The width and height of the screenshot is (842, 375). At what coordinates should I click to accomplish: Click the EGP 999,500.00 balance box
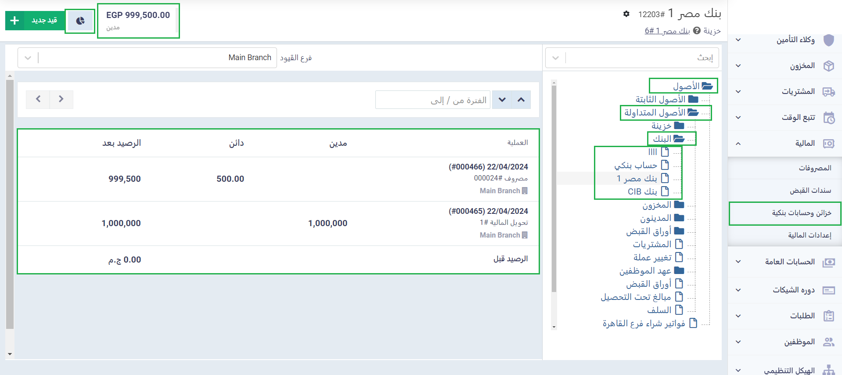(138, 21)
